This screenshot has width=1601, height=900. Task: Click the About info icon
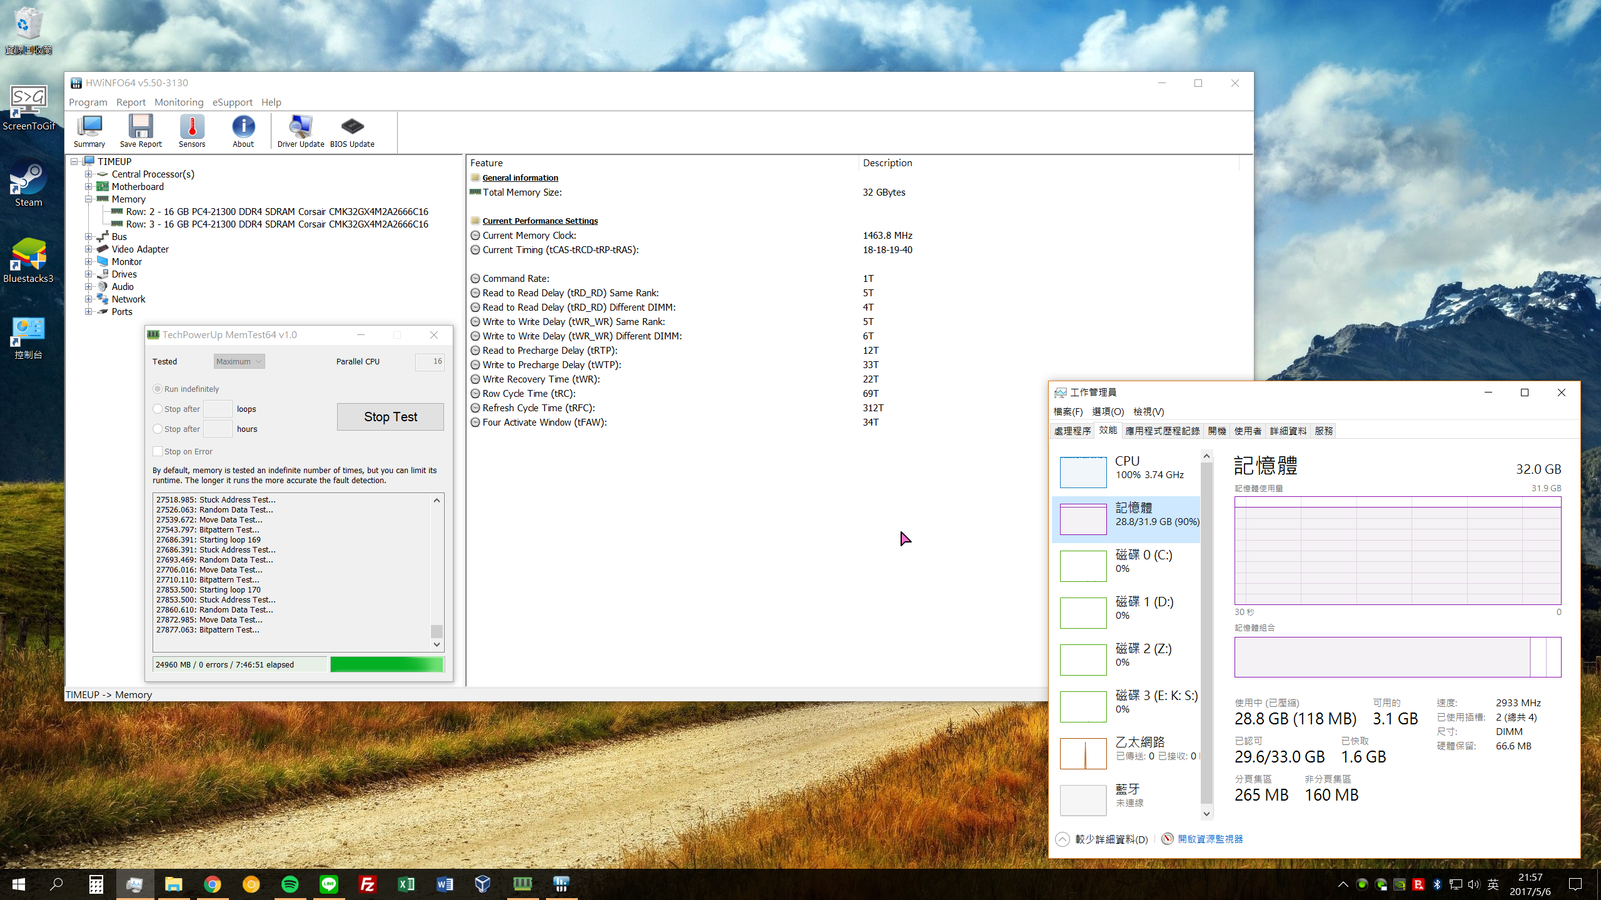point(243,131)
